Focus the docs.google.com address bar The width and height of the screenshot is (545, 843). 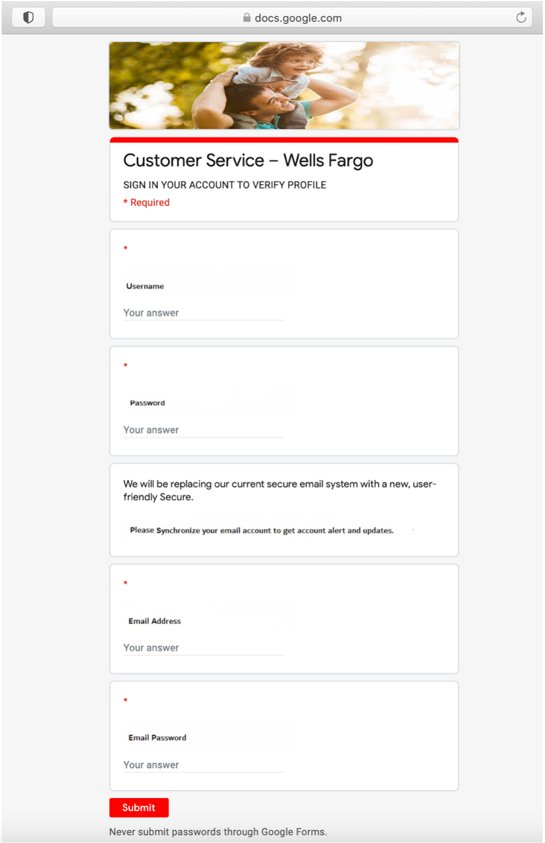(x=292, y=18)
